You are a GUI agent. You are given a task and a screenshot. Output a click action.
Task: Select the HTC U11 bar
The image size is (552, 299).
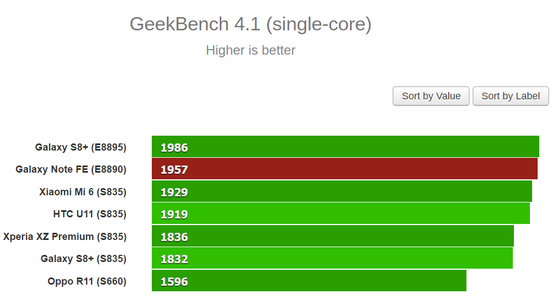(x=341, y=213)
